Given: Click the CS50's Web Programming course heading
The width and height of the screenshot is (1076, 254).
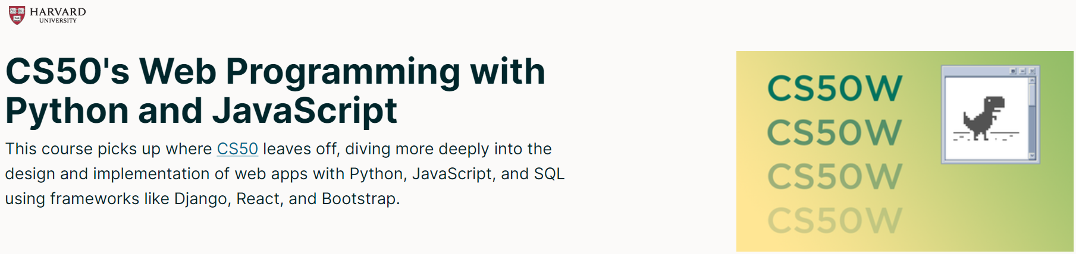Looking at the screenshot, I should coord(275,91).
